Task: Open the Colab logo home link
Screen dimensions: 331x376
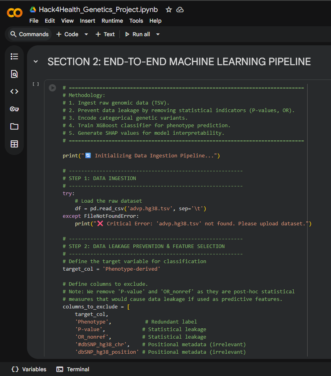Action: [15, 13]
